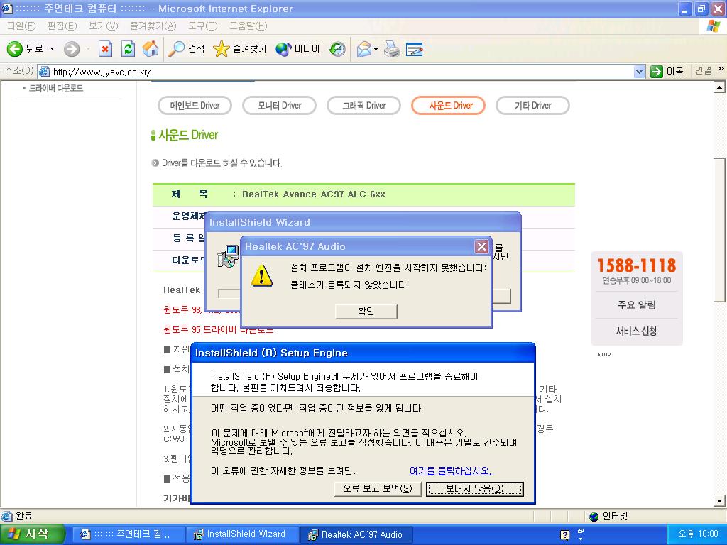Image resolution: width=727 pixels, height=545 pixels.
Task: Click the help question mark tray icon
Action: tap(564, 535)
